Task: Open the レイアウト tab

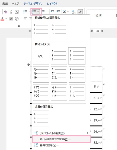Action: 52,4
